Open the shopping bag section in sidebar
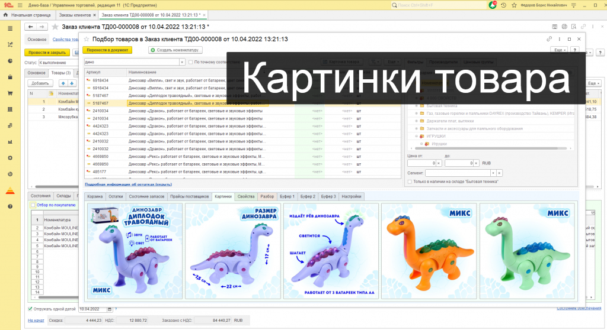The width and height of the screenshot is (607, 330). pos(10,77)
